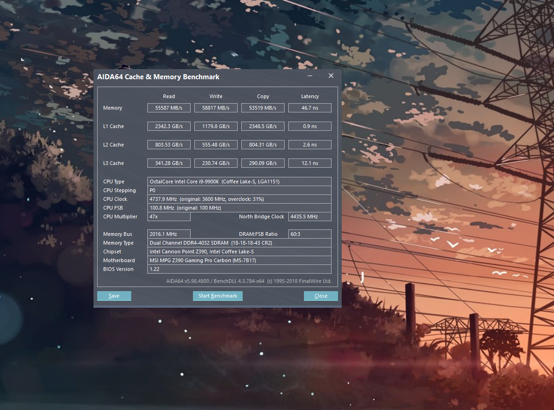Click L3 Cache Write 230.74 GB/s
Viewport: 554px width, 410px height.
[216, 163]
